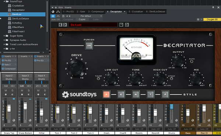Viewport: 221px width, 136px height.
Task: Save the Decapitator preset with disk icon
Action: pyautogui.click(x=121, y=25)
